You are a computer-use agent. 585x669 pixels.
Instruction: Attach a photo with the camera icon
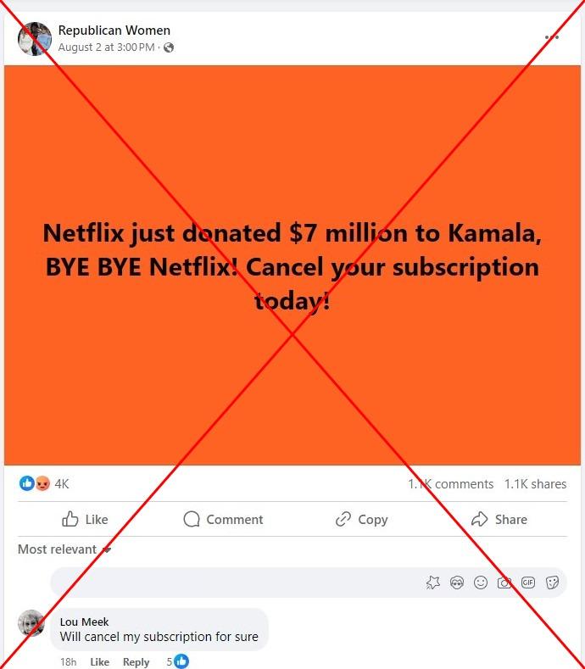tap(504, 583)
